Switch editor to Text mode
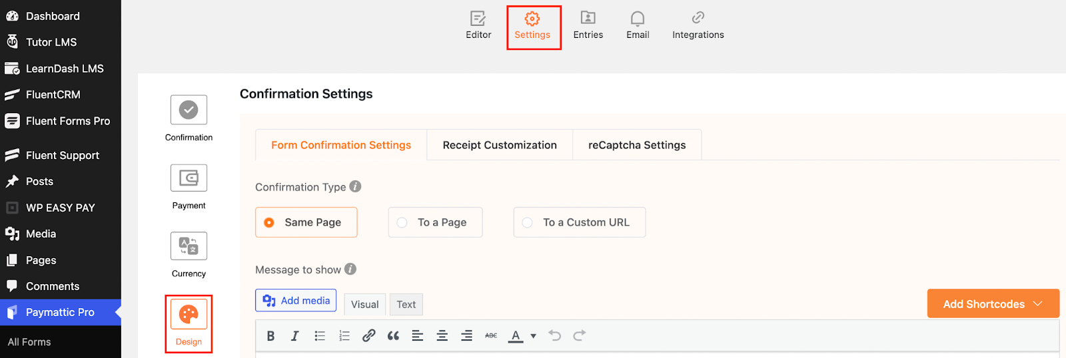This screenshot has width=1066, height=358. [x=406, y=305]
